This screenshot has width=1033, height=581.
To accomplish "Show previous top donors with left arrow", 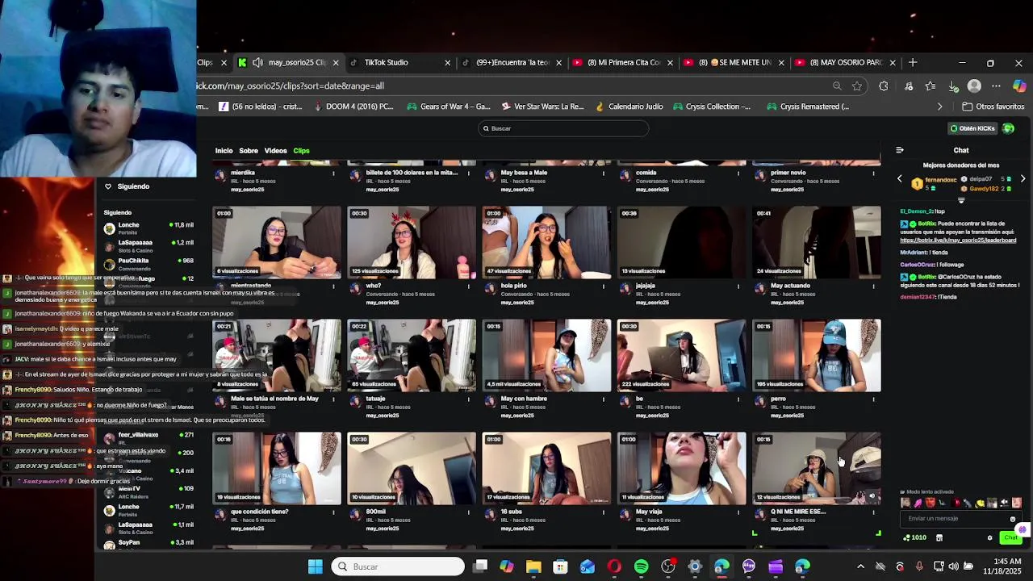I will pos(900,179).
